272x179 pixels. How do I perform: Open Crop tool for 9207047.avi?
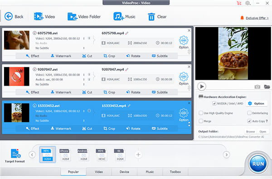point(109,92)
